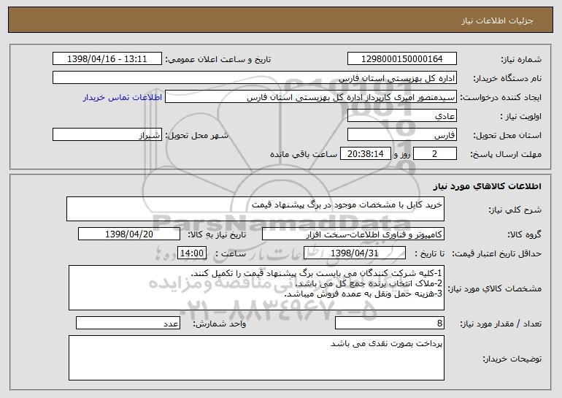Click the need priority field (عادی)
This screenshot has height=398, width=562.
[x=401, y=115]
